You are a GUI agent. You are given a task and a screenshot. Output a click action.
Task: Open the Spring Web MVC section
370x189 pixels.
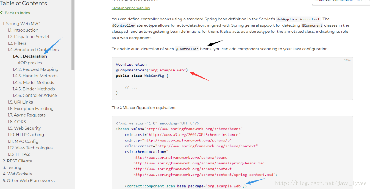21,24
